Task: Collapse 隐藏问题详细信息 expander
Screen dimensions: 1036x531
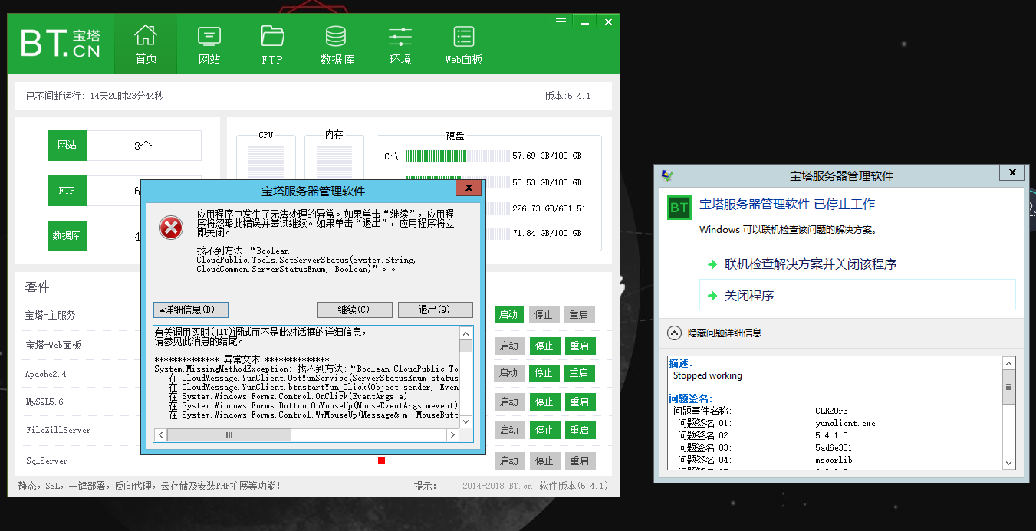Action: tap(715, 333)
